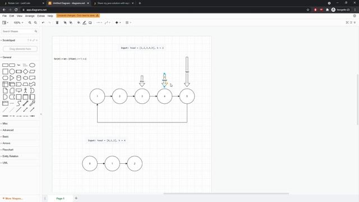Viewport: 359px width, 202px height.
Task: Click the redo arrow icon
Action: pos(49,22)
